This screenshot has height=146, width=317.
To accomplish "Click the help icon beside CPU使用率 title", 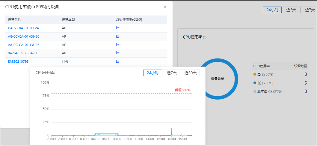I will (x=205, y=38).
